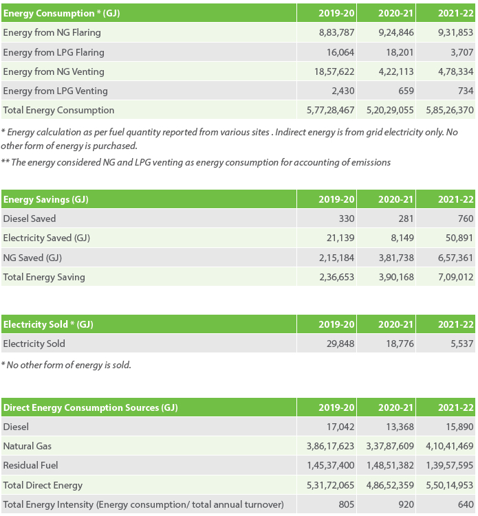478x516 pixels.
Task: Click the energy calculation footnote text
Action: [229, 139]
